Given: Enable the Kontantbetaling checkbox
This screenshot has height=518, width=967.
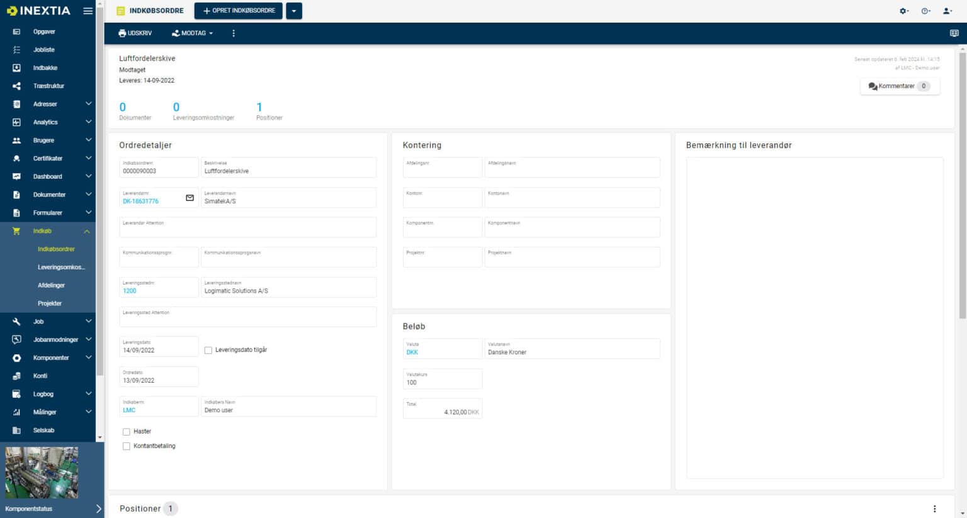Looking at the screenshot, I should [127, 446].
